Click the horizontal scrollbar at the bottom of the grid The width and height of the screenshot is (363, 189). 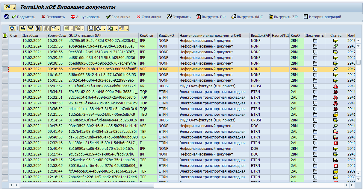point(87,185)
